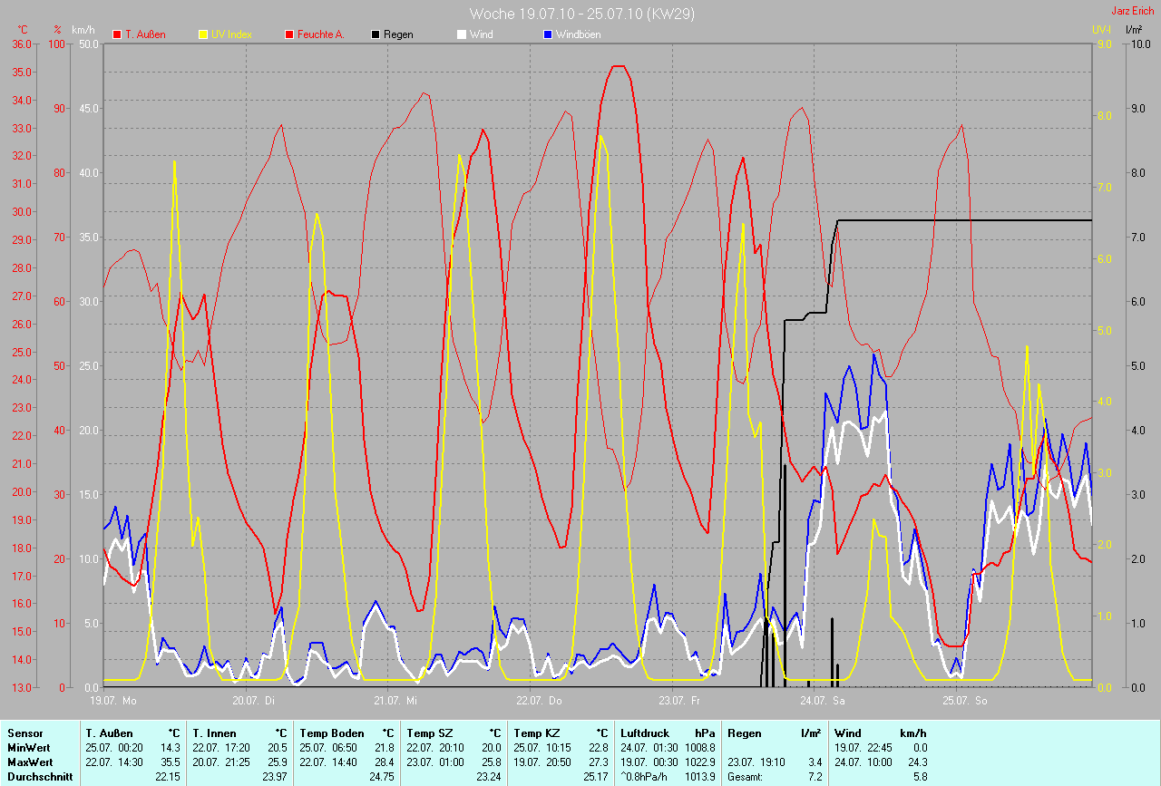Click the "Luftdruck" column header
The width and height of the screenshot is (1161, 786).
tap(643, 733)
